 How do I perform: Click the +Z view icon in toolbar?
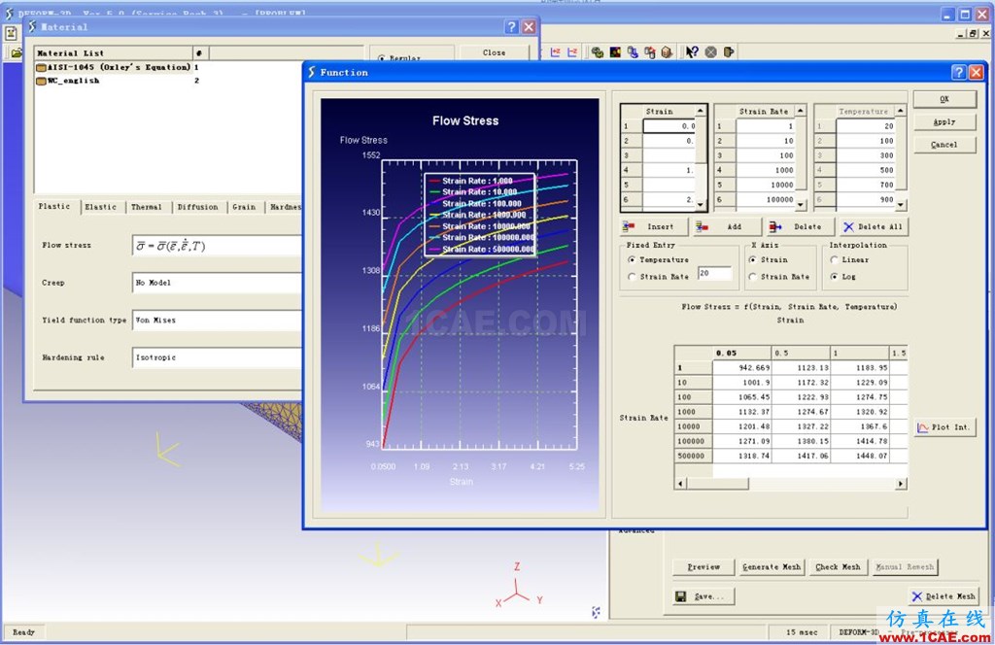point(556,52)
